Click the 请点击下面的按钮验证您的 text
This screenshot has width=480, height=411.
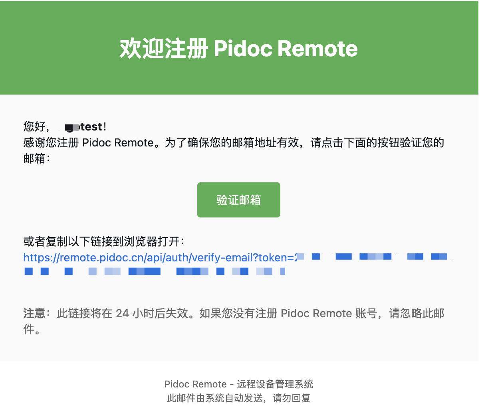[377, 143]
